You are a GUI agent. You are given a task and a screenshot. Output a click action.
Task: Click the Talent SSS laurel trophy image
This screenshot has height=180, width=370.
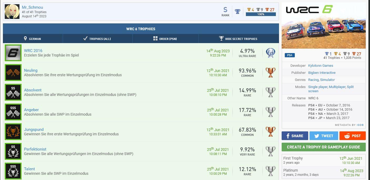tap(13, 171)
